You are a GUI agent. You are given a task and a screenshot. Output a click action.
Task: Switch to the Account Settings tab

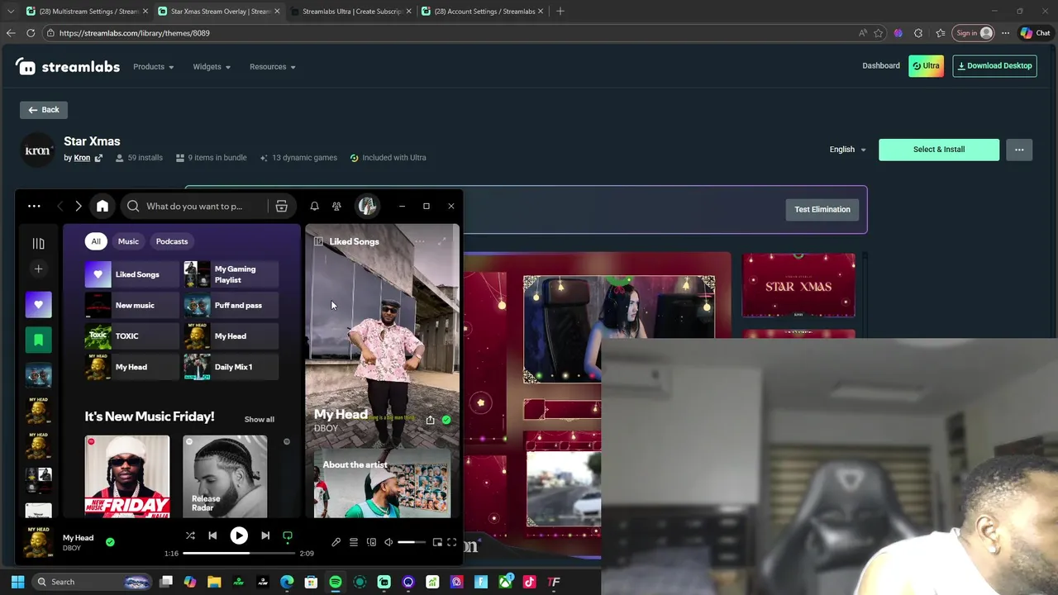click(482, 12)
